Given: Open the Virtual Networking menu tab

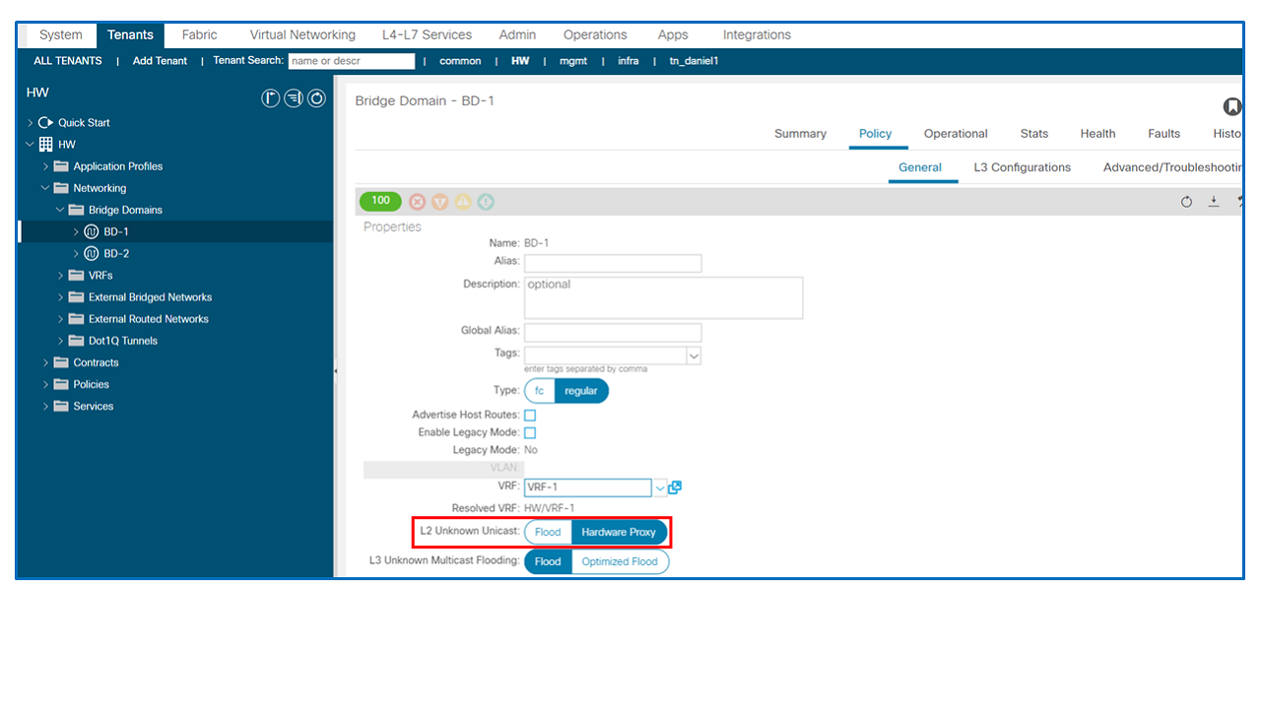Looking at the screenshot, I should (x=302, y=34).
